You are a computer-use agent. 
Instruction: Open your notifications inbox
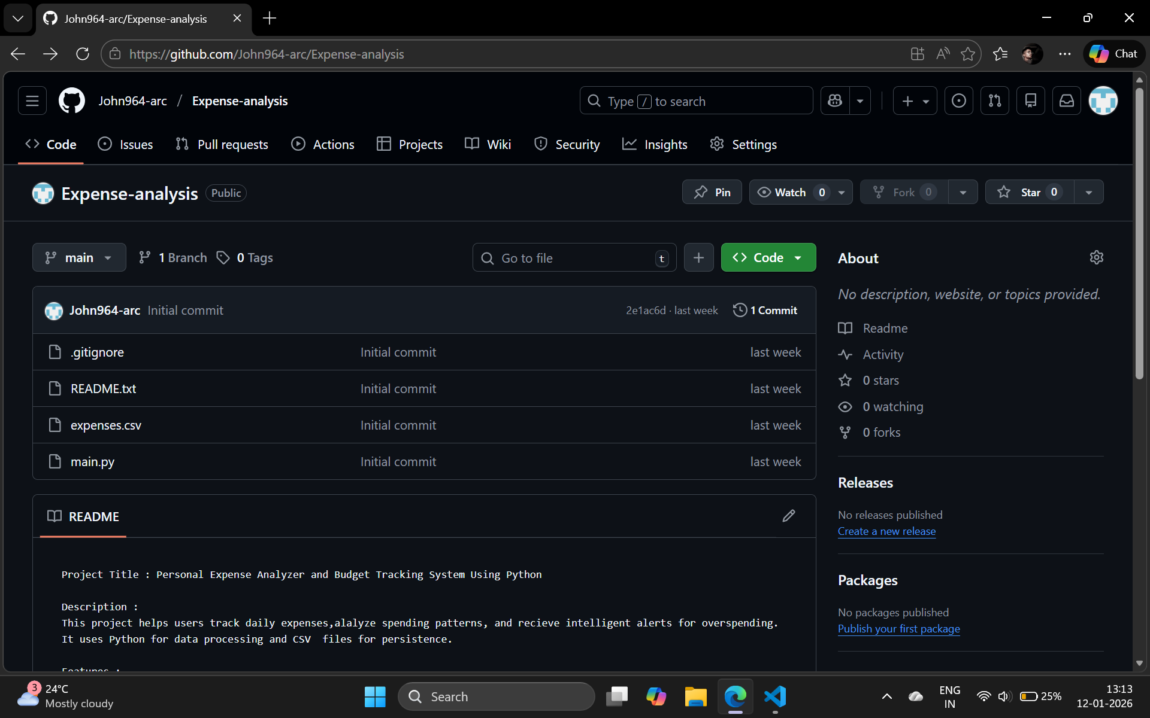1066,101
